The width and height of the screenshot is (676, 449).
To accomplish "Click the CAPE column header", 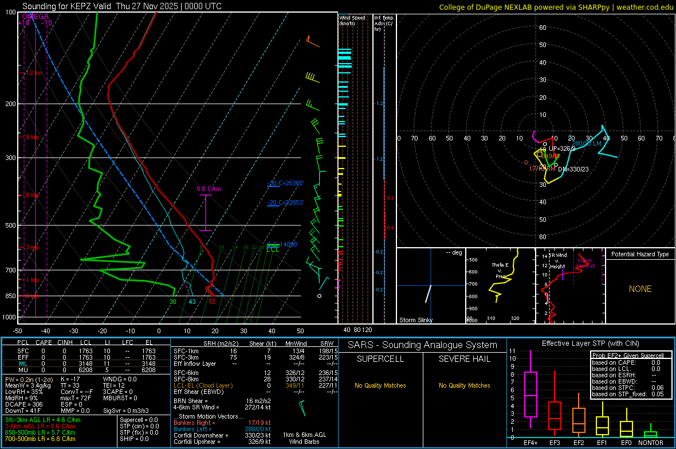I will point(44,342).
